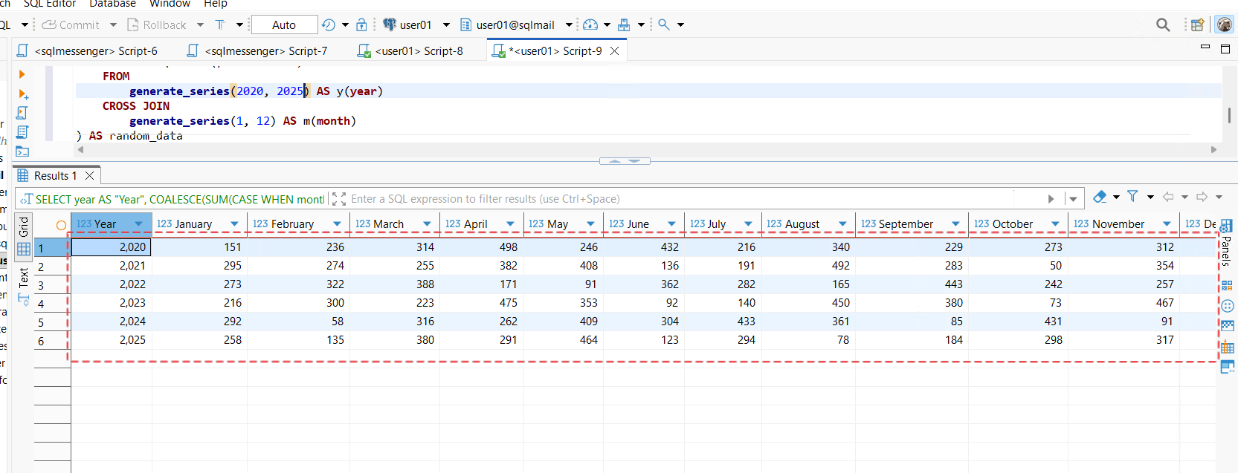Click the DBeaver avatar perspective icon

[x=1224, y=25]
